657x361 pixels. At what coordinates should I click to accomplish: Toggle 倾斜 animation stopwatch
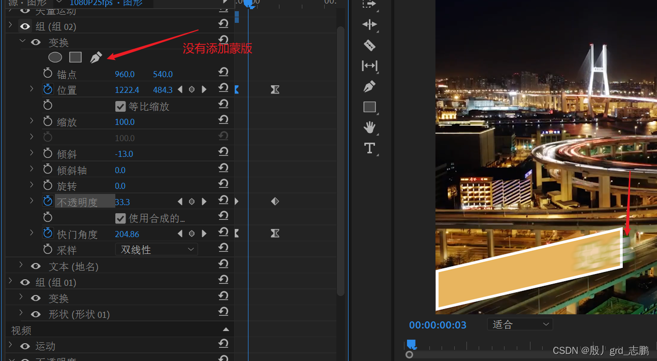coord(48,153)
